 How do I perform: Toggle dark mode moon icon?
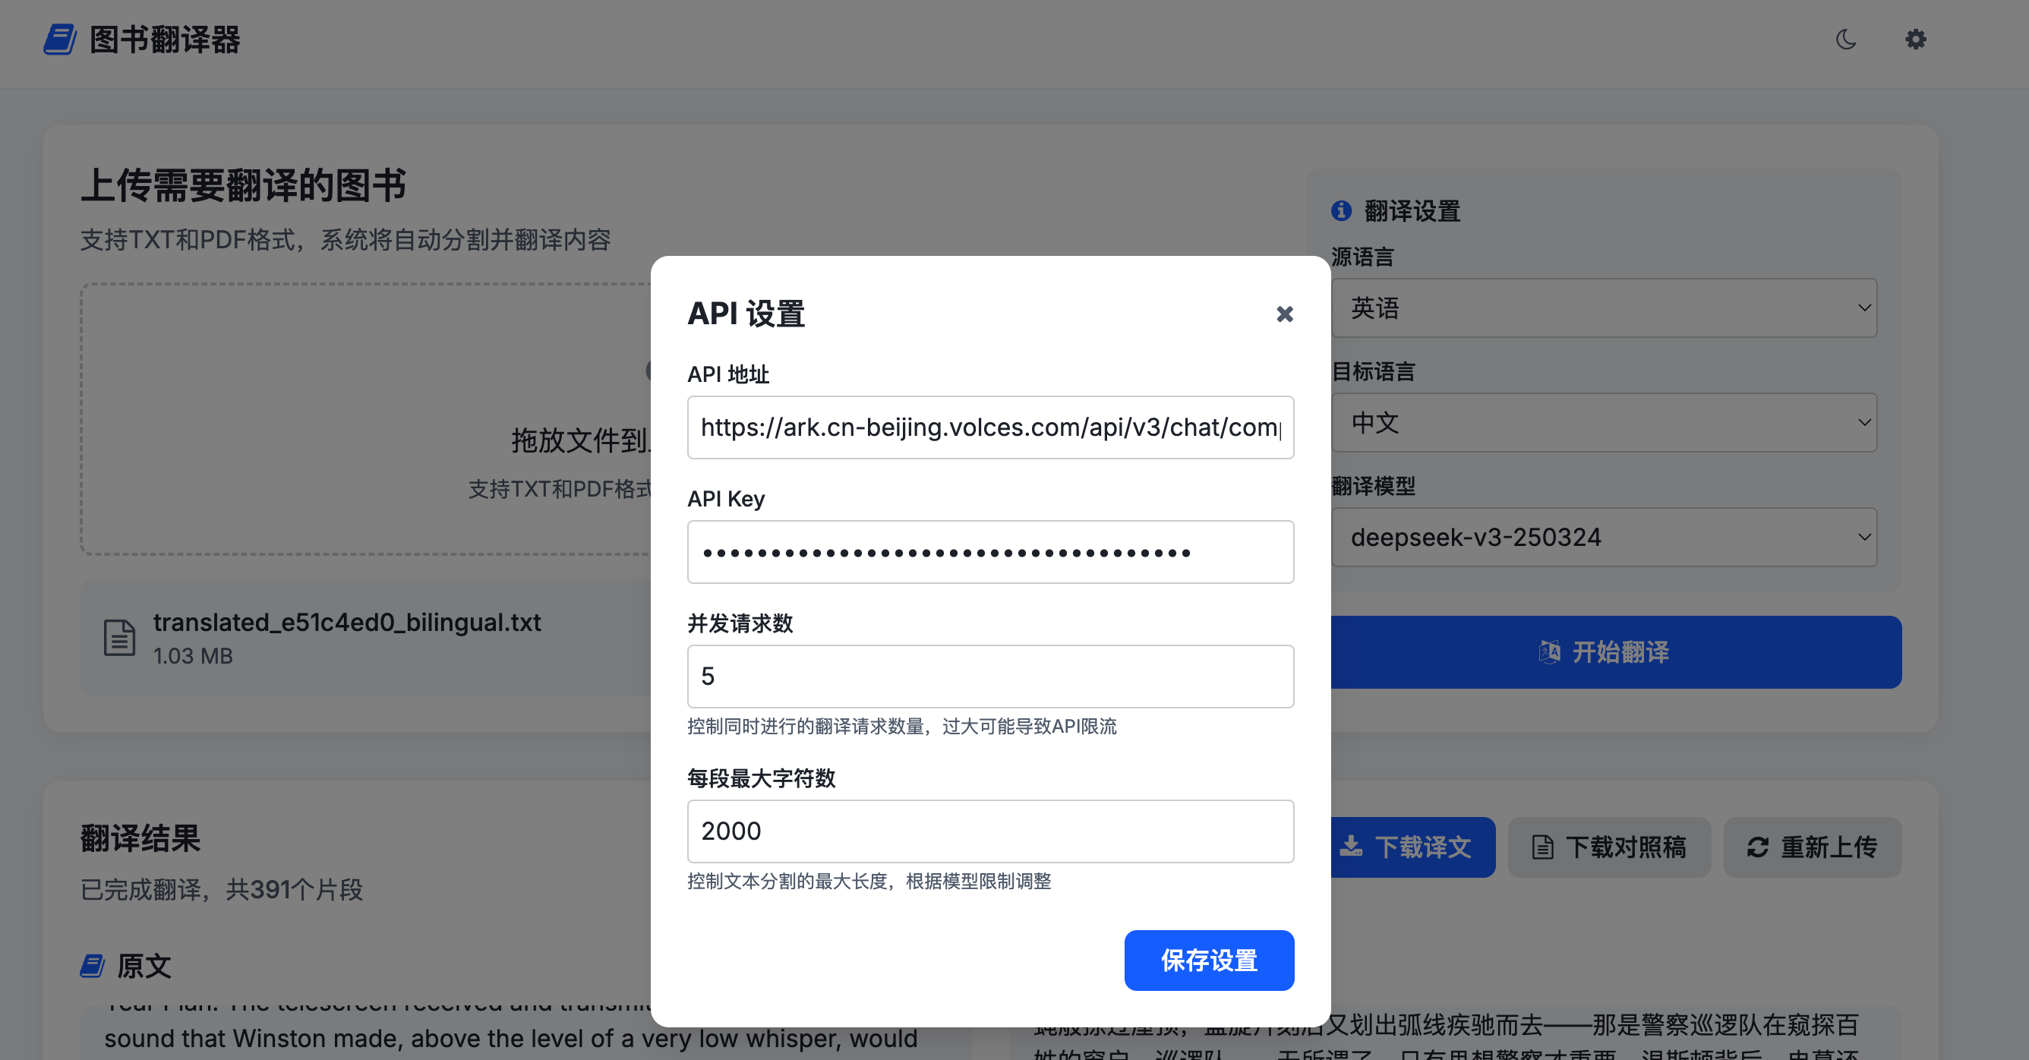point(1845,39)
